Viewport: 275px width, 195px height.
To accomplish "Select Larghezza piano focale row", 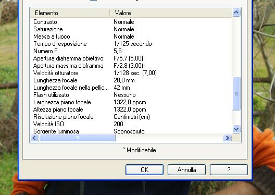I will coord(131,102).
